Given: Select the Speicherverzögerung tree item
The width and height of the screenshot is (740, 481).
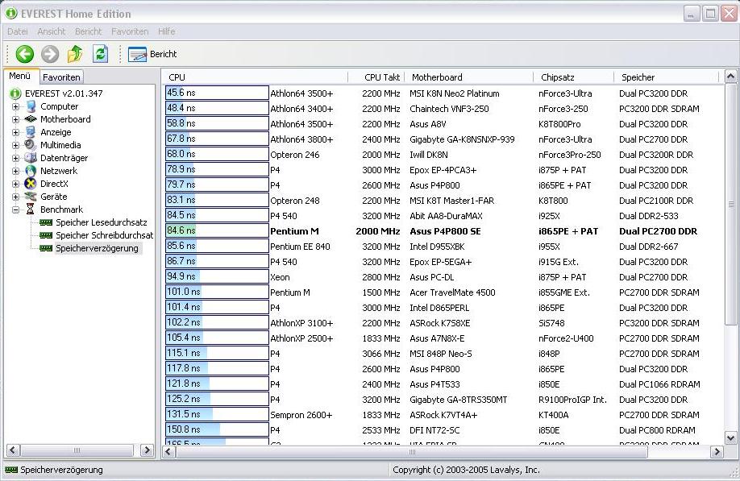Looking at the screenshot, I should [97, 248].
